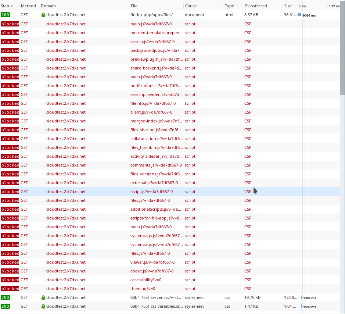Click the Type column header
The image size is (345, 314).
tap(228, 6)
